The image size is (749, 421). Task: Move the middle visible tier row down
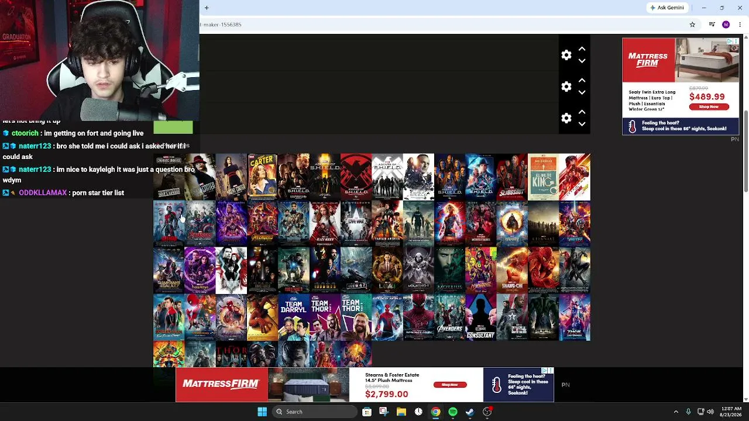click(x=582, y=92)
